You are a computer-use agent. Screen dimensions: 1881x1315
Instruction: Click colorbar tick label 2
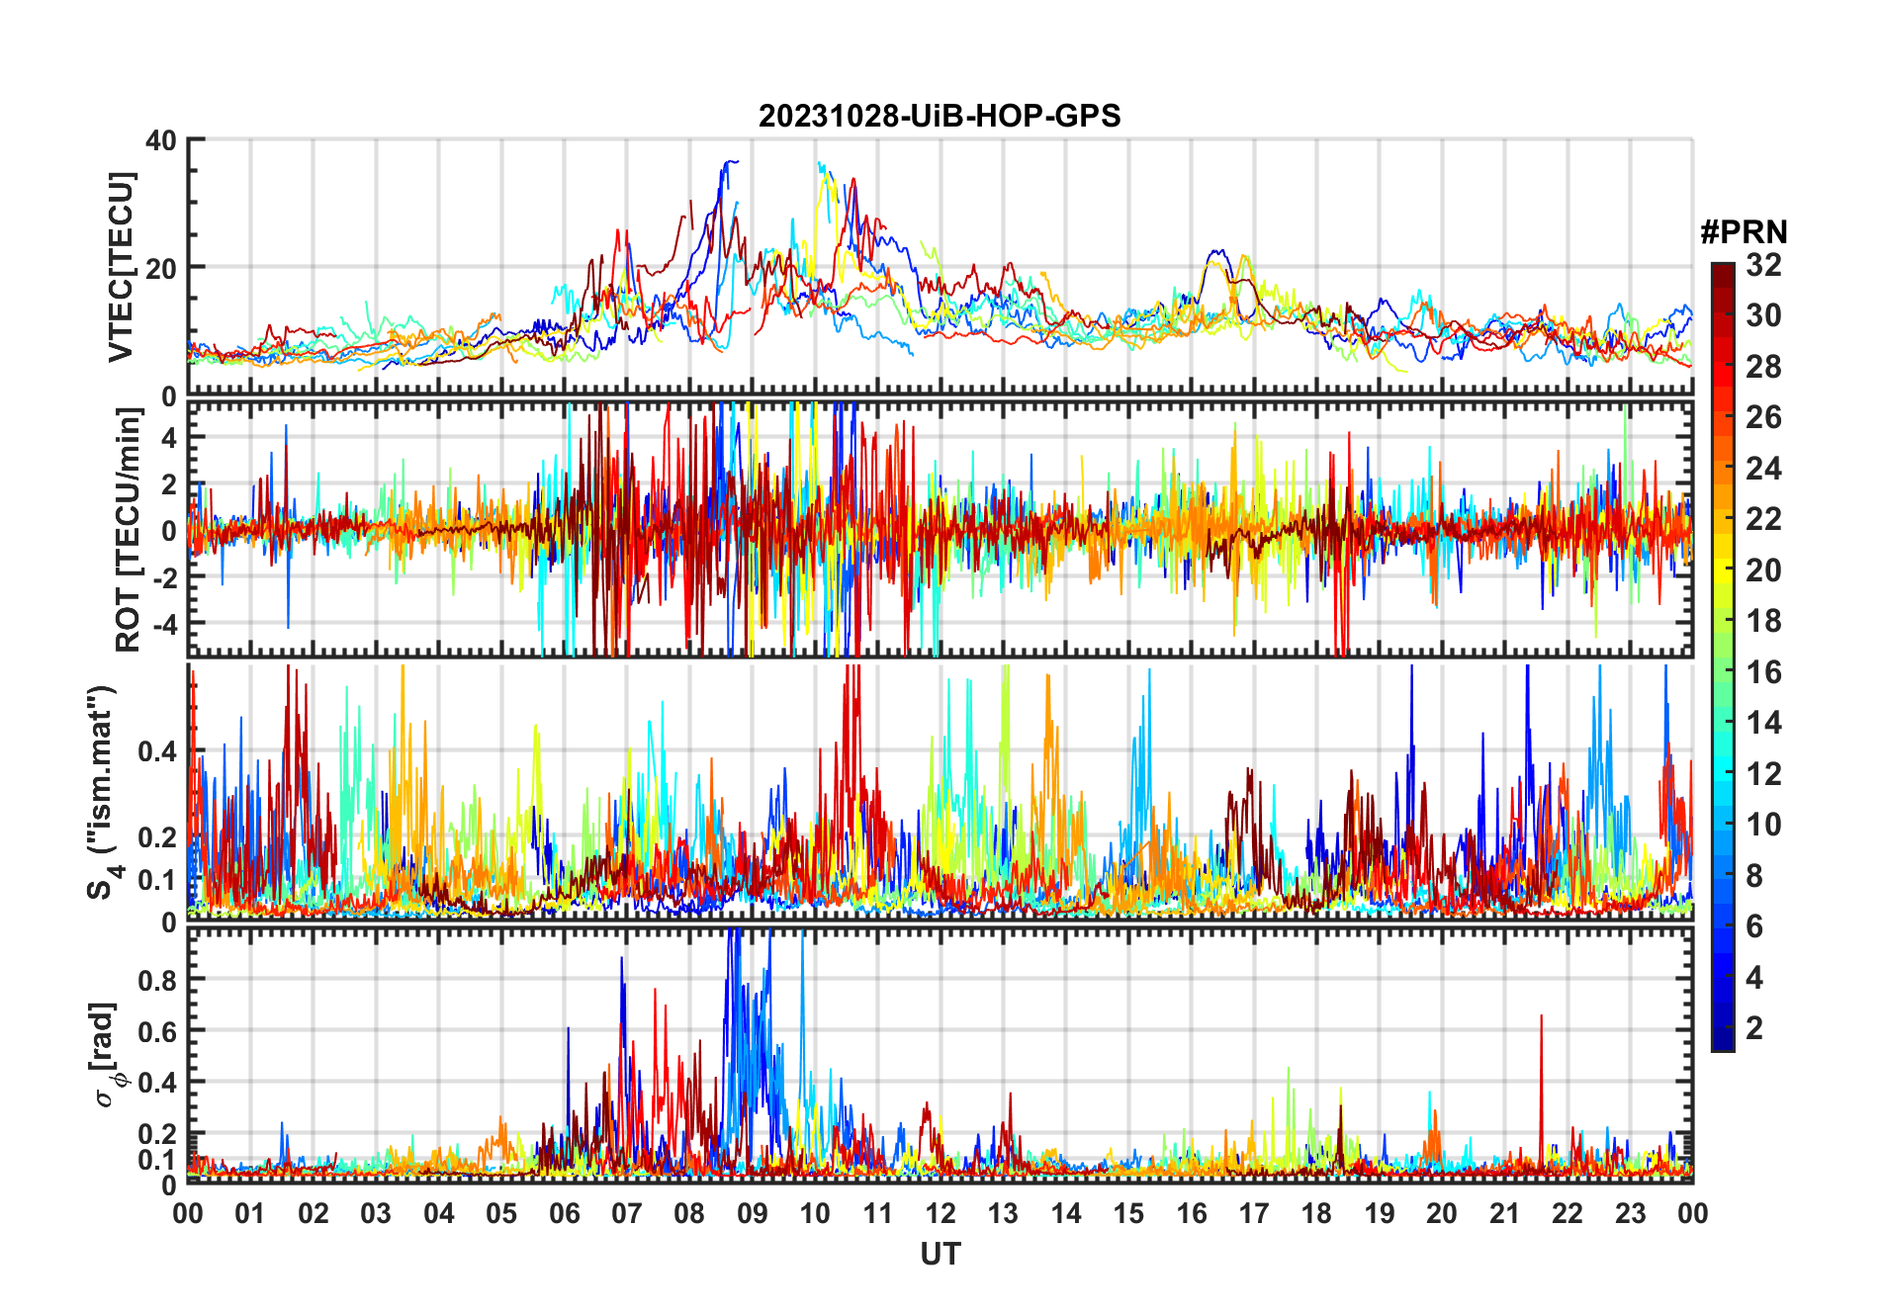click(x=1754, y=1028)
